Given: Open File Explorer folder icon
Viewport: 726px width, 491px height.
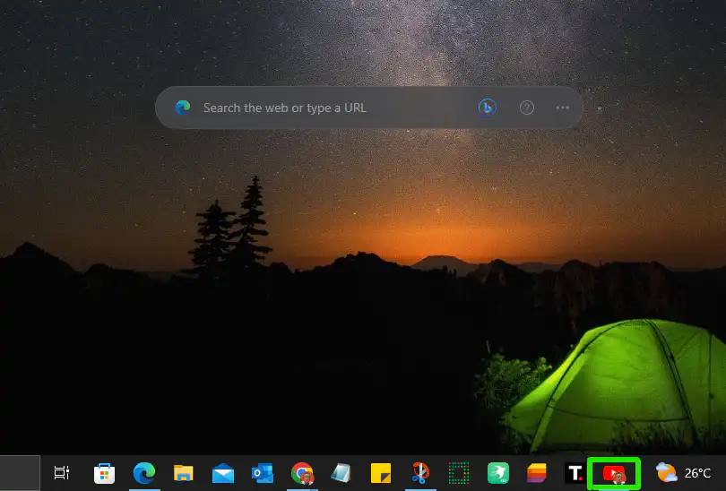Looking at the screenshot, I should click(184, 473).
